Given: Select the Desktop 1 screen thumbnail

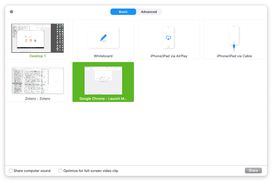Looking at the screenshot, I should click(x=38, y=38).
